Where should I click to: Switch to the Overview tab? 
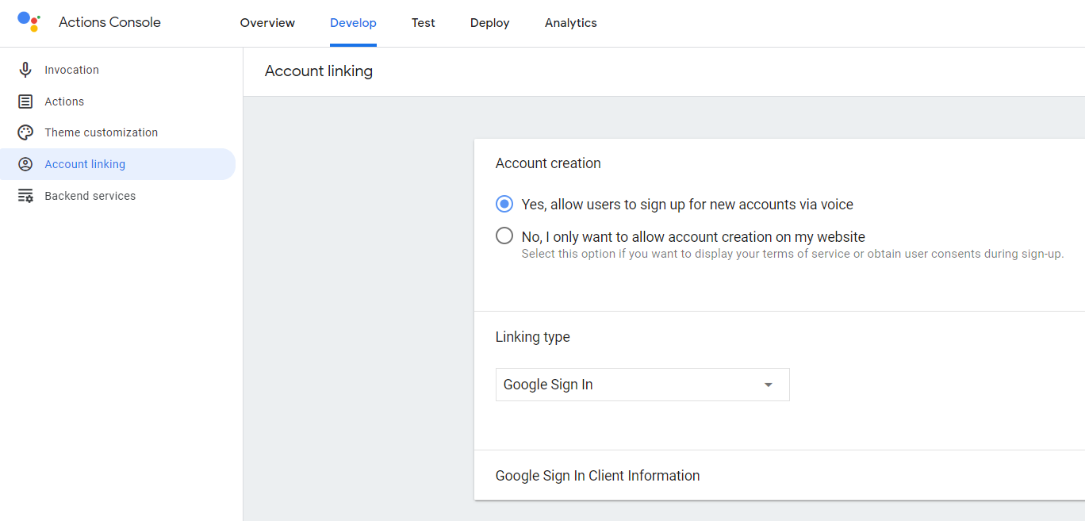tap(267, 23)
